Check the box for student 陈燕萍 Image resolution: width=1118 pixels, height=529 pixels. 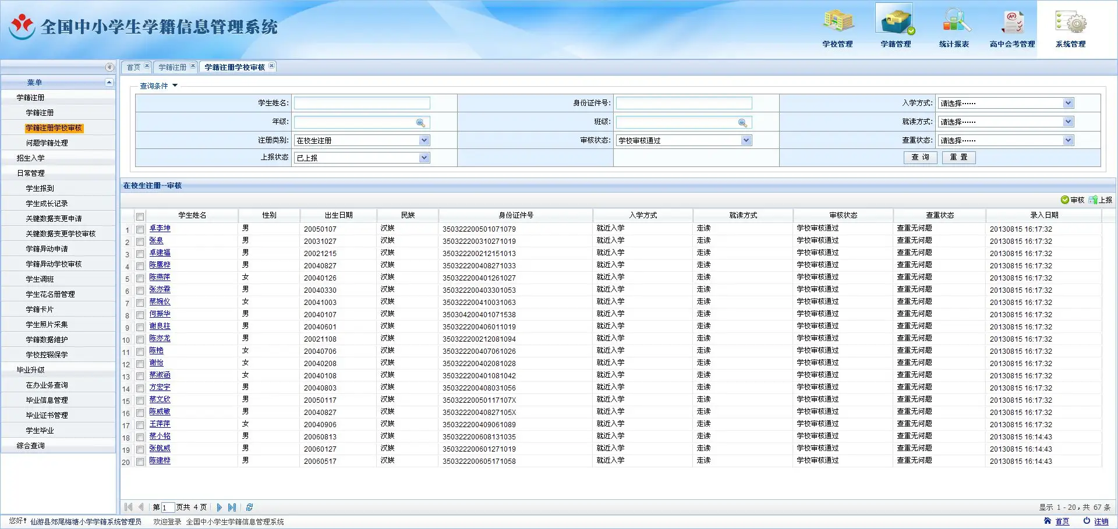(x=140, y=278)
